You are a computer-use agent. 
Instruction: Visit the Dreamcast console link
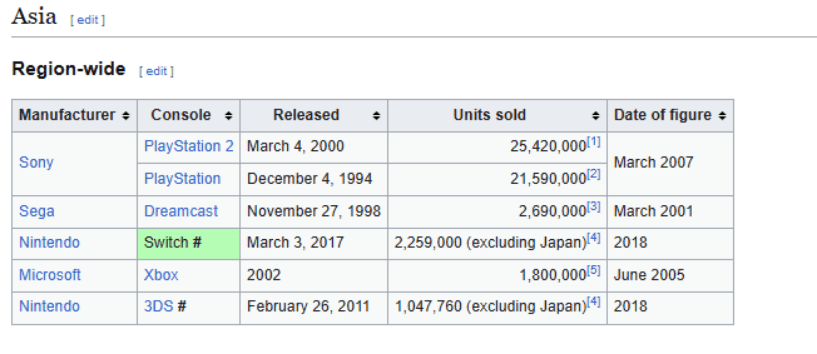[x=181, y=211]
